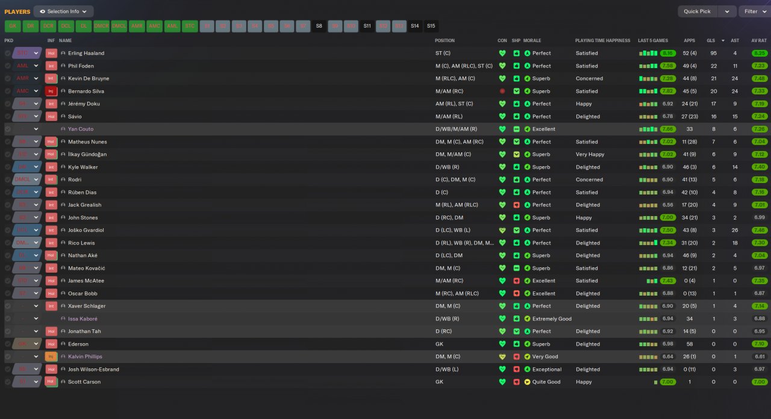Open the Quick Pick arrow dropdown

click(x=728, y=11)
